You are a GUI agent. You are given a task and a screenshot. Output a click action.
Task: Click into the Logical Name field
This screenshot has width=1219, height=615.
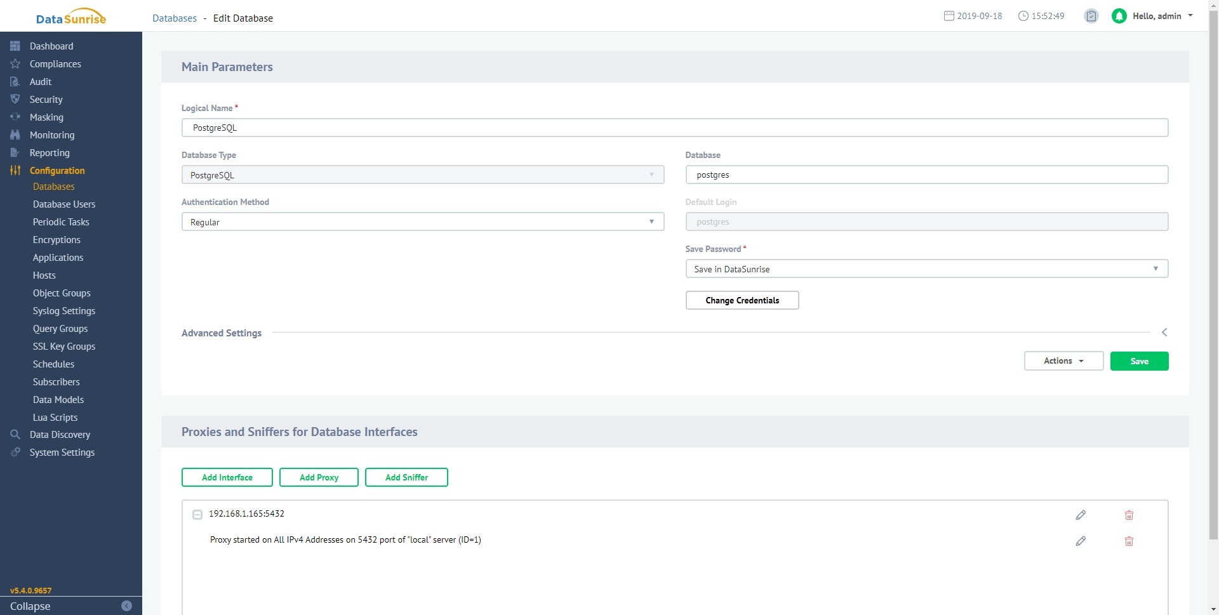tap(675, 128)
